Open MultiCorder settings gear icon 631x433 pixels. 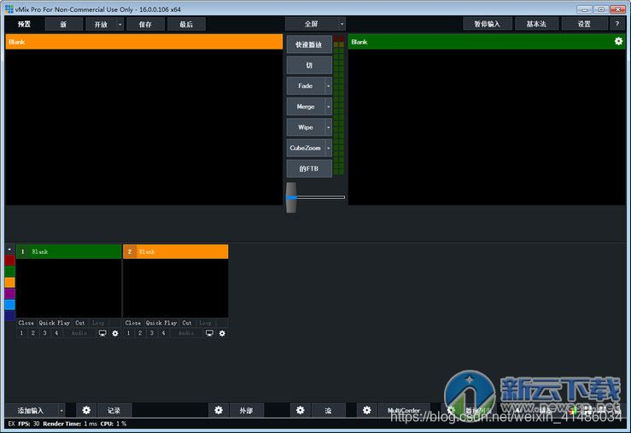coord(366,410)
